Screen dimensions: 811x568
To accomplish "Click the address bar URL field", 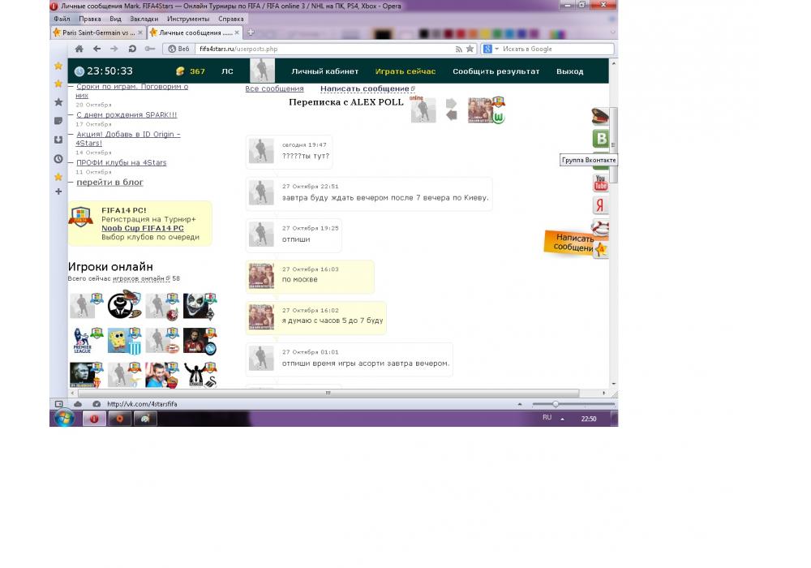I will click(324, 49).
